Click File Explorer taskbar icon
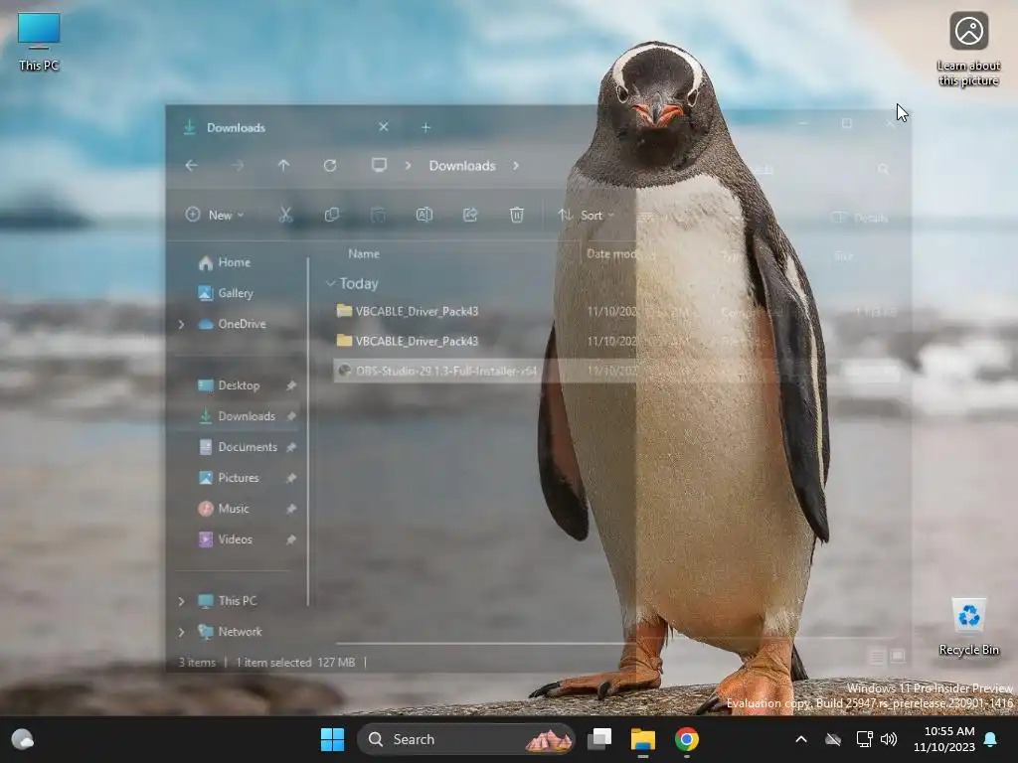 (x=643, y=739)
